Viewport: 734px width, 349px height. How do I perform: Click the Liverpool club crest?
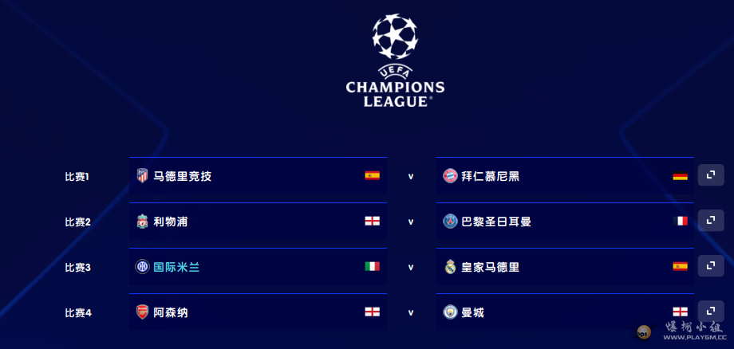pyautogui.click(x=142, y=222)
